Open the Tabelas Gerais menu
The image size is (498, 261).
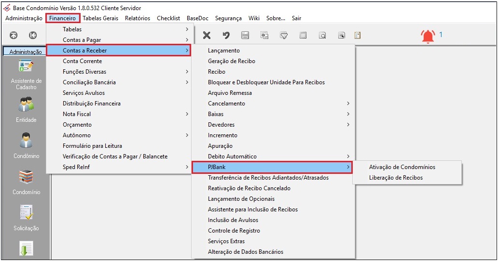click(100, 18)
